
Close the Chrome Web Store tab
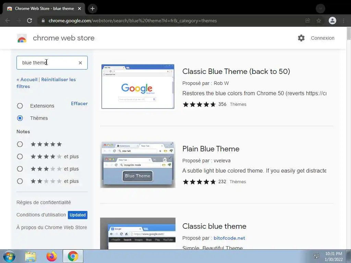(80, 9)
